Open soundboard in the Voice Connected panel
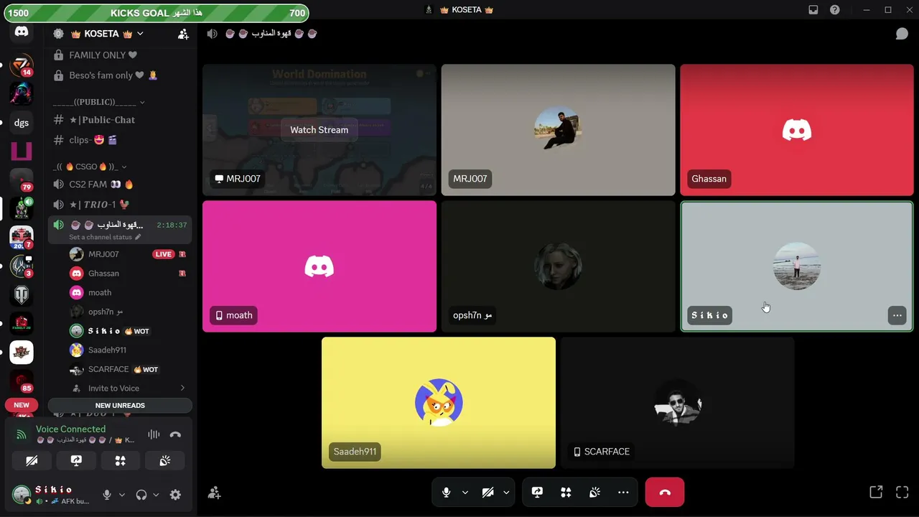 164,461
